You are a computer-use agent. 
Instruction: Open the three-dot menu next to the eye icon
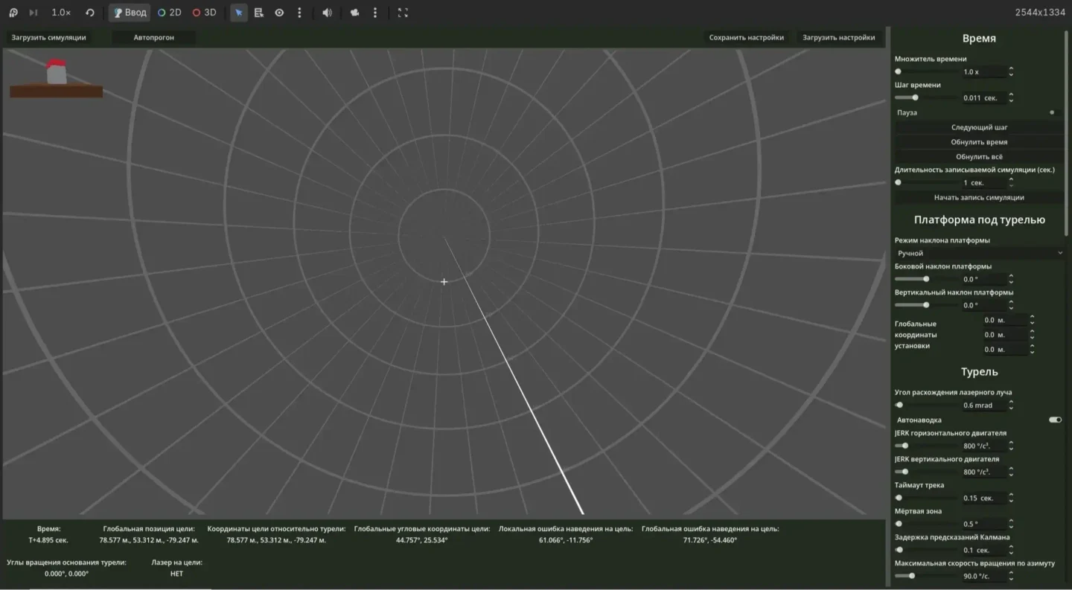pos(299,13)
